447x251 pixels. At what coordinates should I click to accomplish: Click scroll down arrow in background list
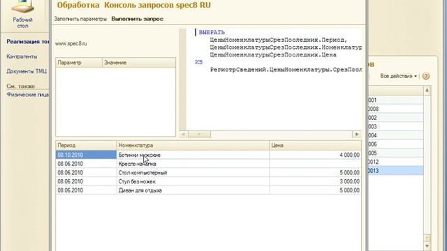(x=427, y=245)
